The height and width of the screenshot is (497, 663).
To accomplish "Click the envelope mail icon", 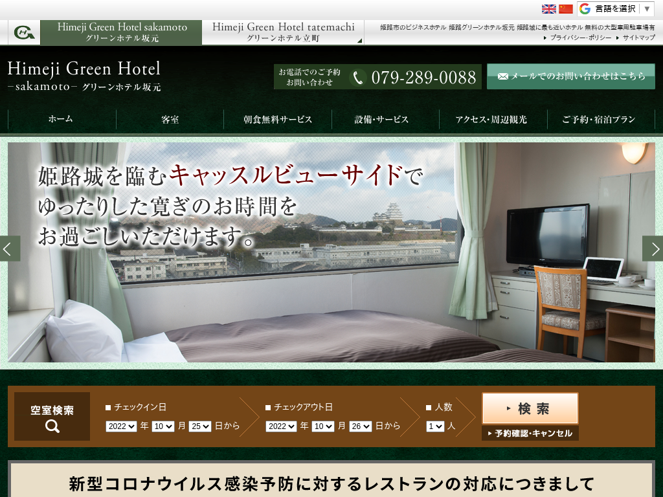I will tap(502, 76).
